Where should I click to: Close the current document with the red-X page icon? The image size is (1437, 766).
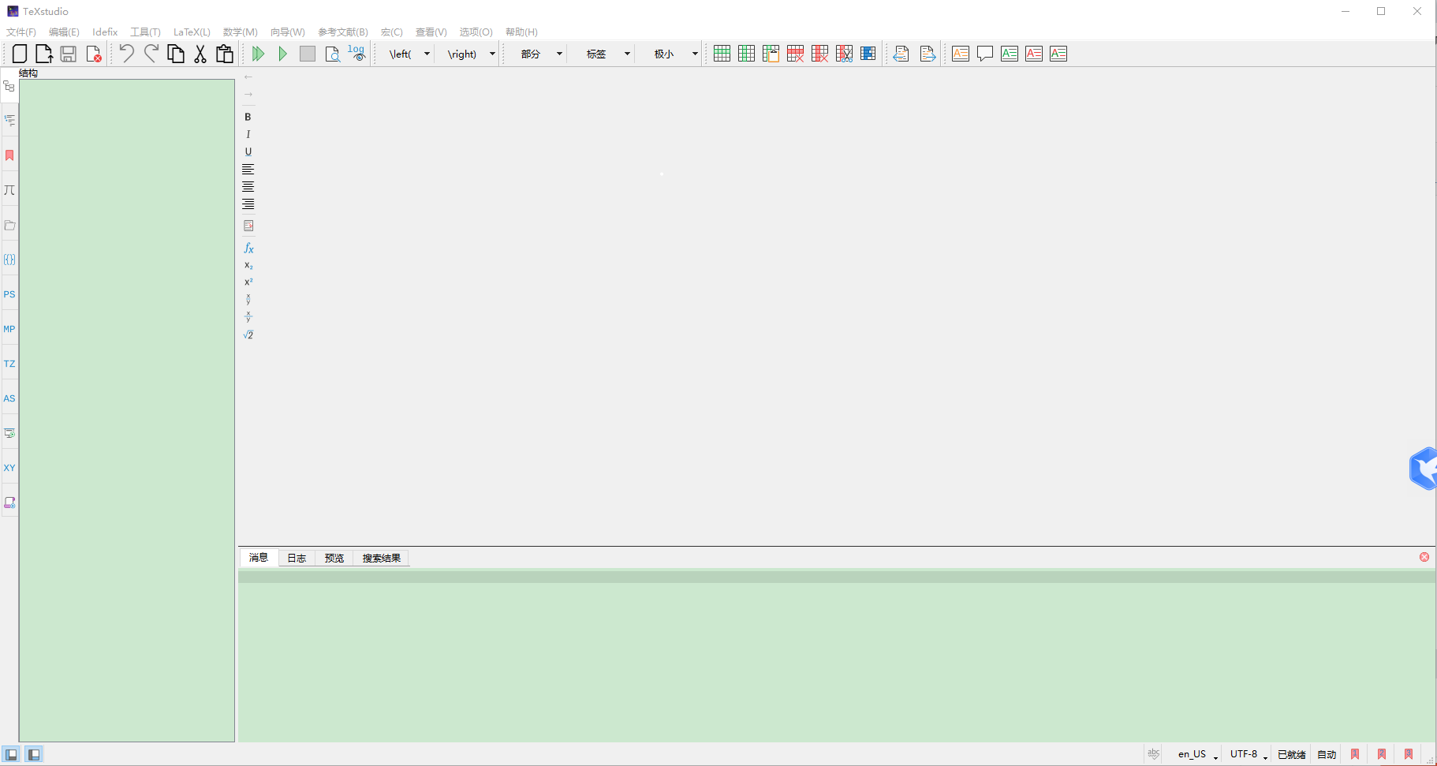pyautogui.click(x=93, y=54)
